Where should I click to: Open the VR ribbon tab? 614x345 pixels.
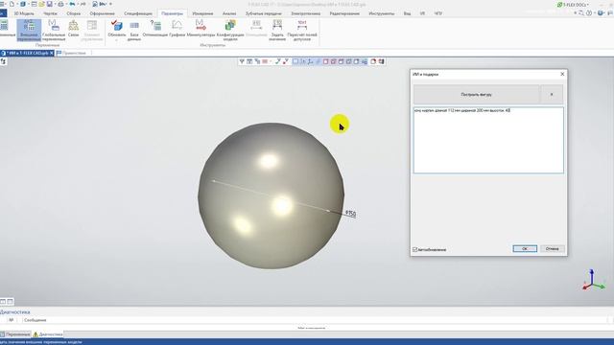[x=422, y=13]
